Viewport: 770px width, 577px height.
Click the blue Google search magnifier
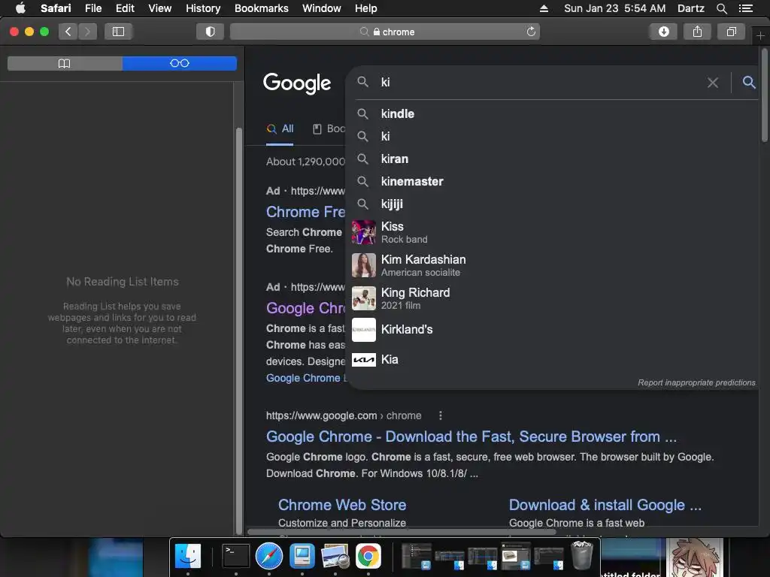click(748, 83)
